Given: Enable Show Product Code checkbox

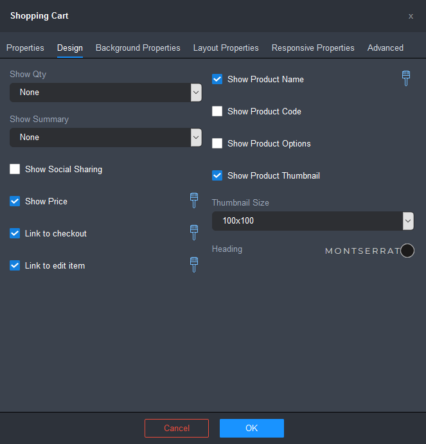Looking at the screenshot, I should pos(217,111).
